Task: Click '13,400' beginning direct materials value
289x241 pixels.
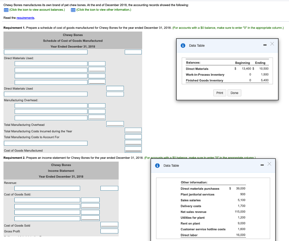Action: coord(246,69)
